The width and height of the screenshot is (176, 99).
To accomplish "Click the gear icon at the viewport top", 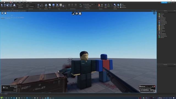I will [x=77, y=13].
